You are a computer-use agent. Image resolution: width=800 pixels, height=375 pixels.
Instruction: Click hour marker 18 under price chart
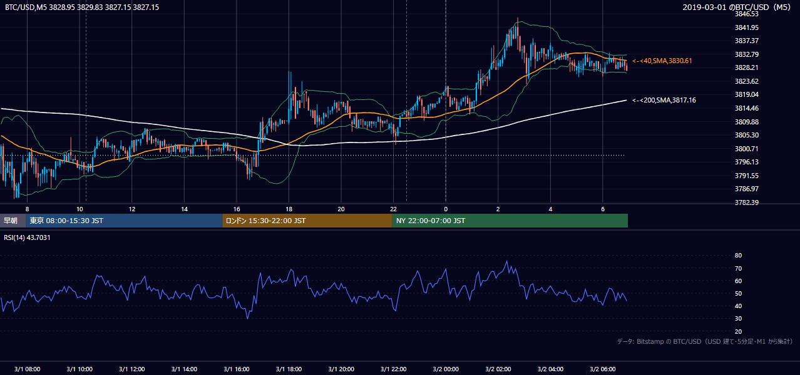click(x=289, y=209)
